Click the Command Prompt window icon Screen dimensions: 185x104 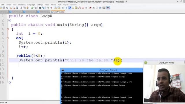(x=63, y=70)
